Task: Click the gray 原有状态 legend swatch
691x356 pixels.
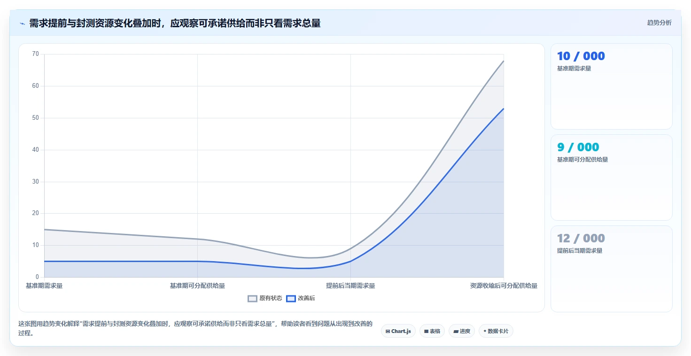Action: point(253,298)
